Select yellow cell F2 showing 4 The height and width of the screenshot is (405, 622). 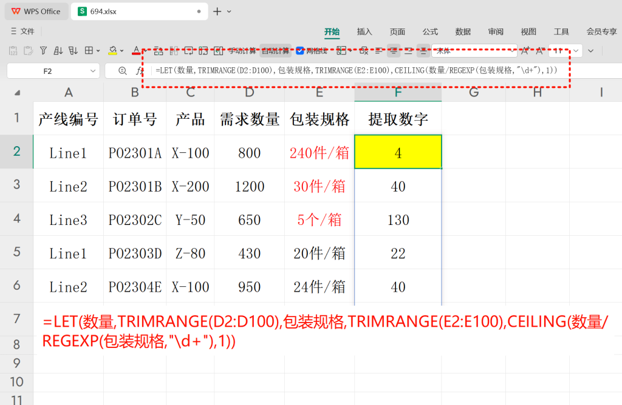pyautogui.click(x=398, y=152)
